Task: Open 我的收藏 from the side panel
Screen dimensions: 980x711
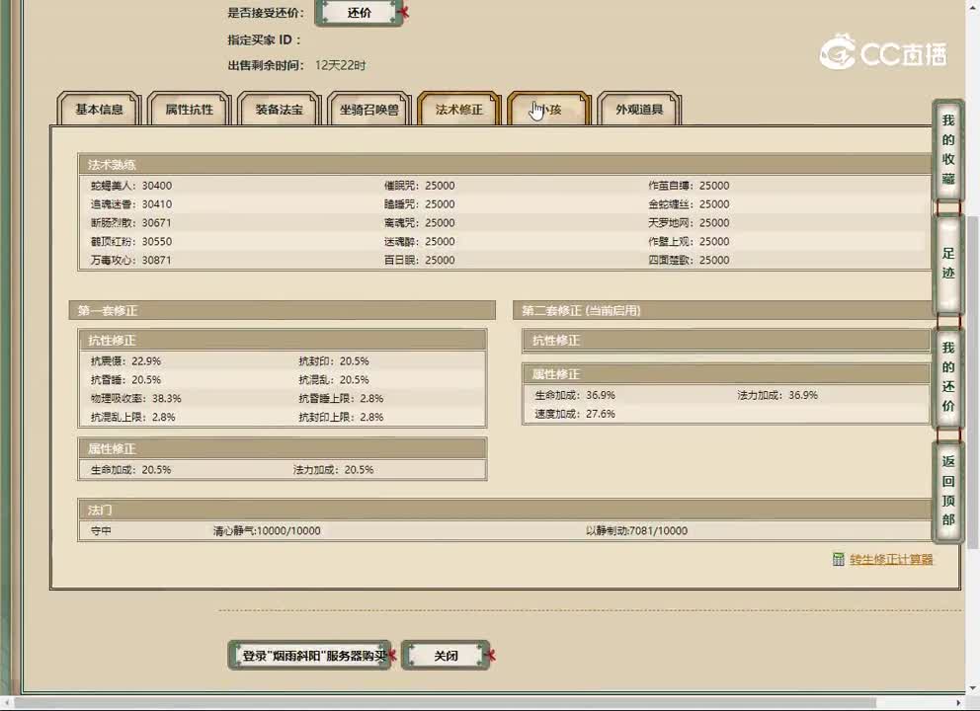Action: pos(947,149)
